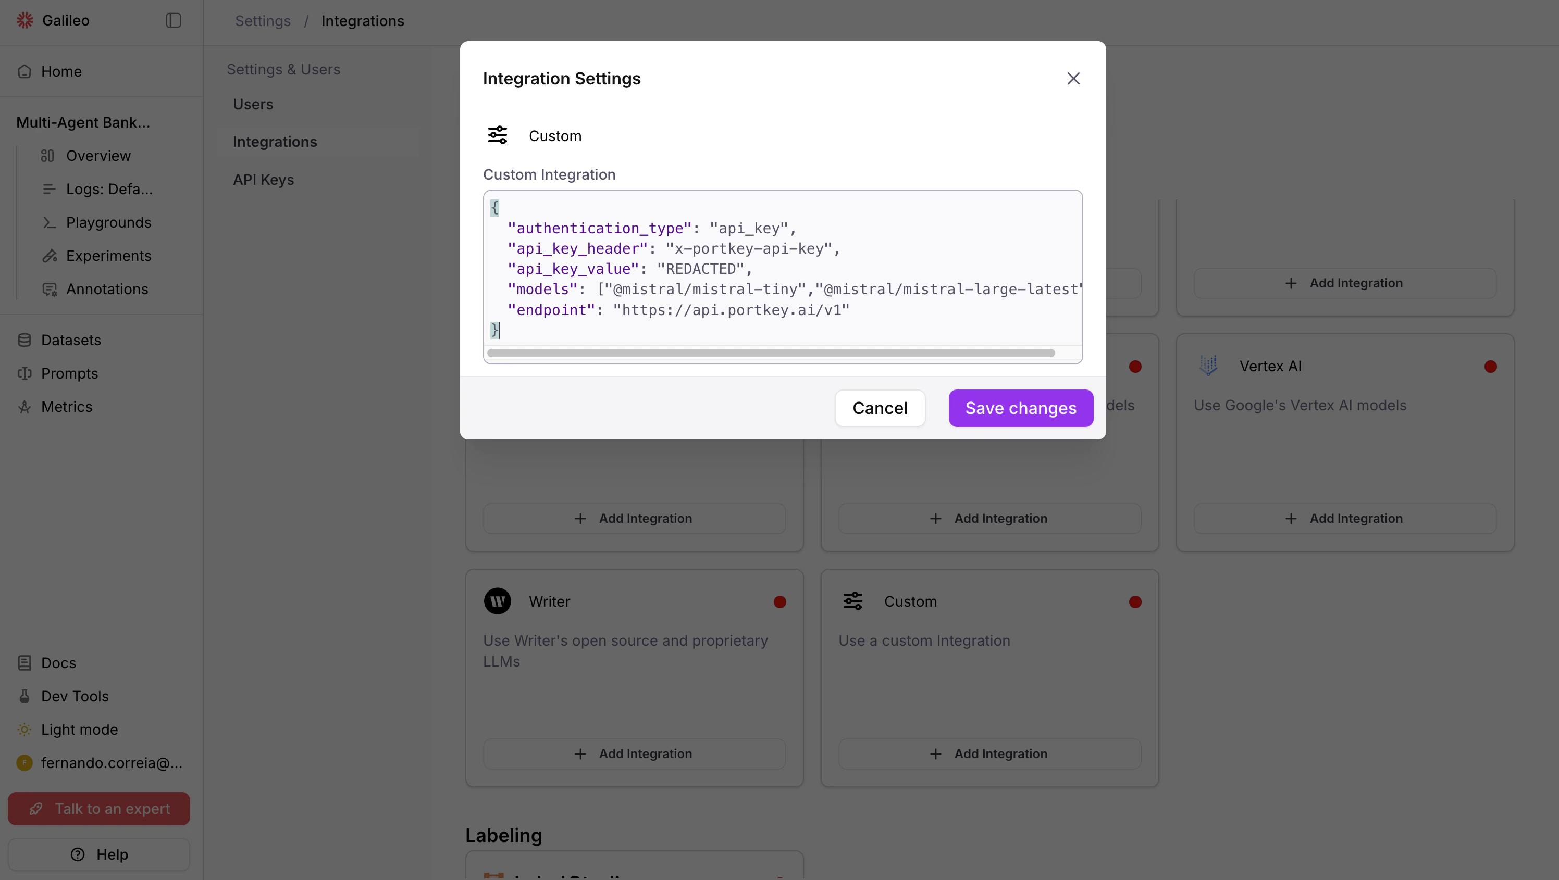Select the Prompts icon

24,373
